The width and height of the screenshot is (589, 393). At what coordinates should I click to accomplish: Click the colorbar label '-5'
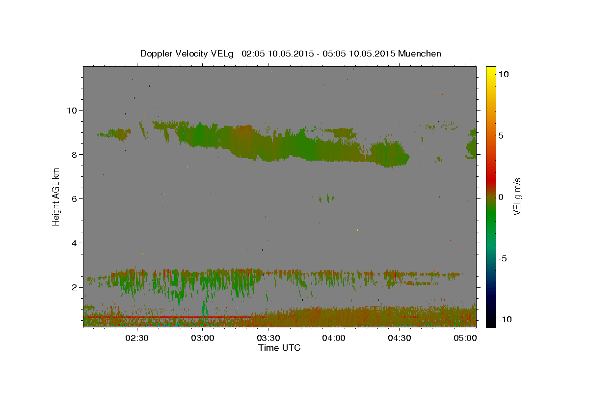pyautogui.click(x=502, y=258)
